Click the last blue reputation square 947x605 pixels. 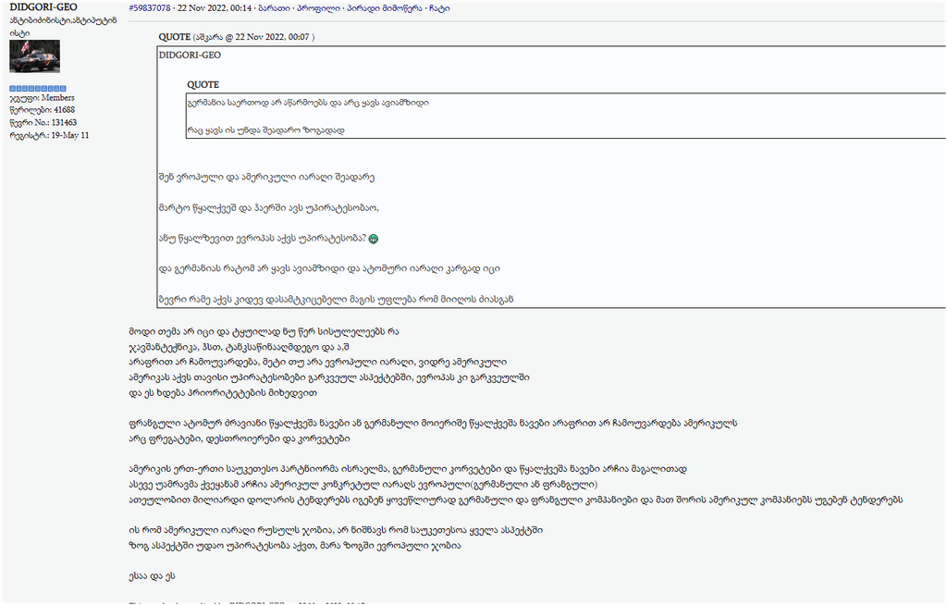click(x=62, y=87)
